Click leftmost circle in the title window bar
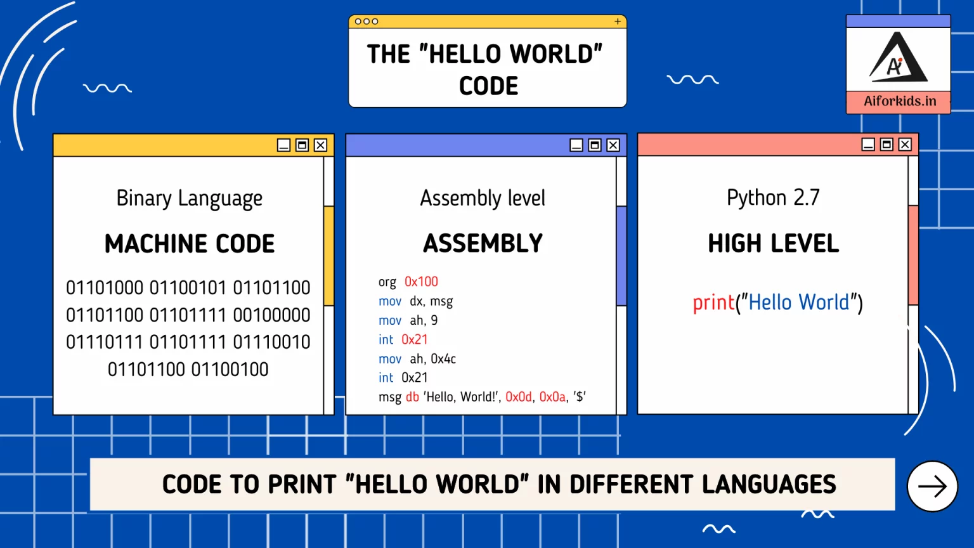974x548 pixels. click(x=358, y=22)
